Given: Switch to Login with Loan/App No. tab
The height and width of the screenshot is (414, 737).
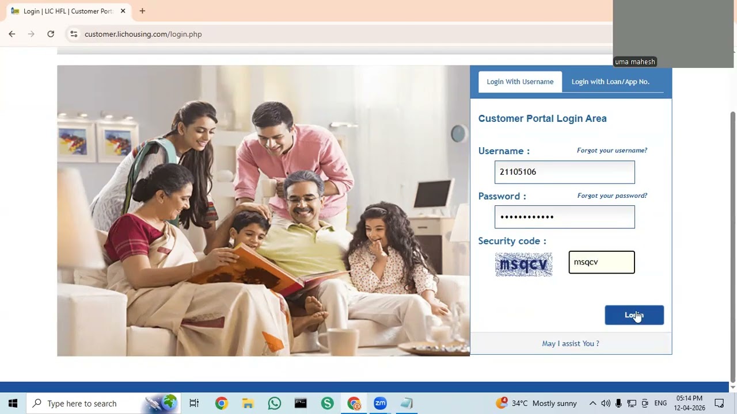Looking at the screenshot, I should click(610, 82).
